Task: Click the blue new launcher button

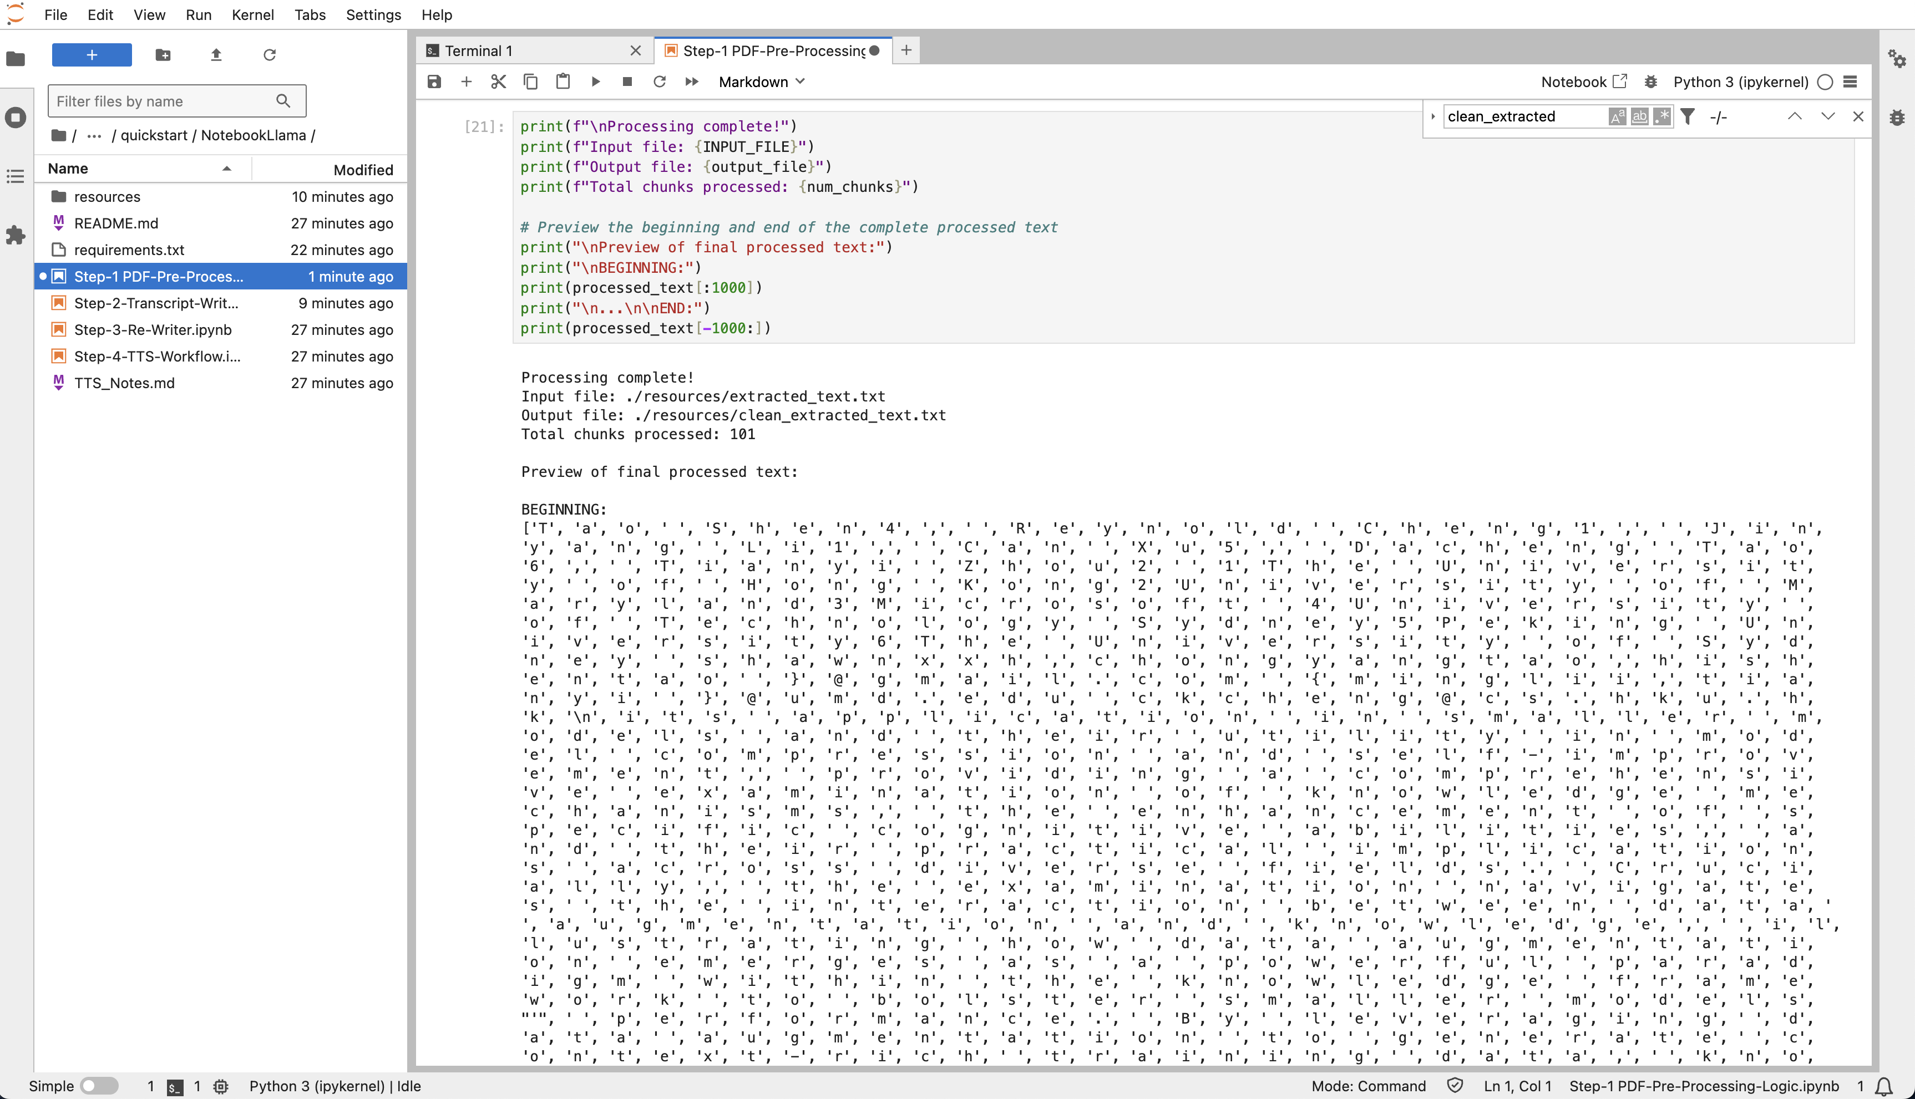Action: pyautogui.click(x=92, y=54)
